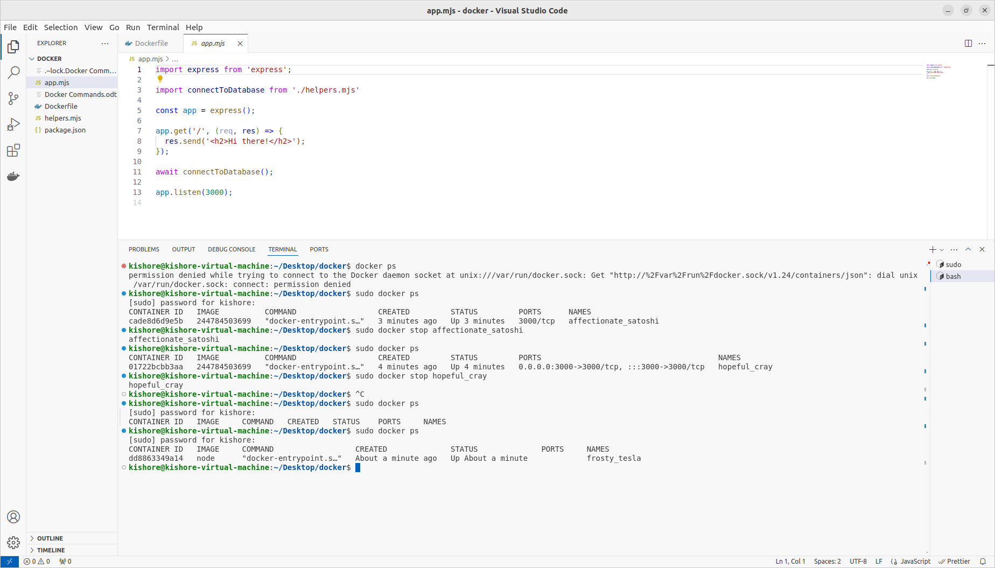
Task: Expand the TIMELINE section
Action: (x=51, y=550)
